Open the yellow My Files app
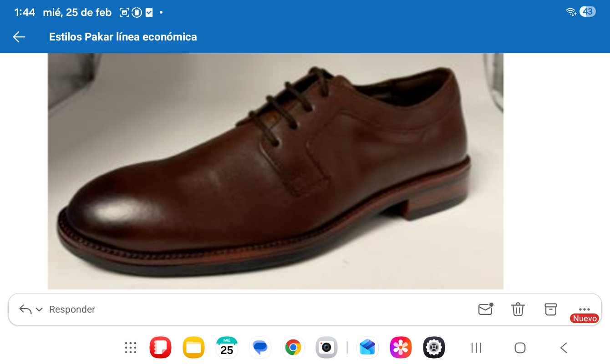This screenshot has width=610, height=364. [193, 348]
